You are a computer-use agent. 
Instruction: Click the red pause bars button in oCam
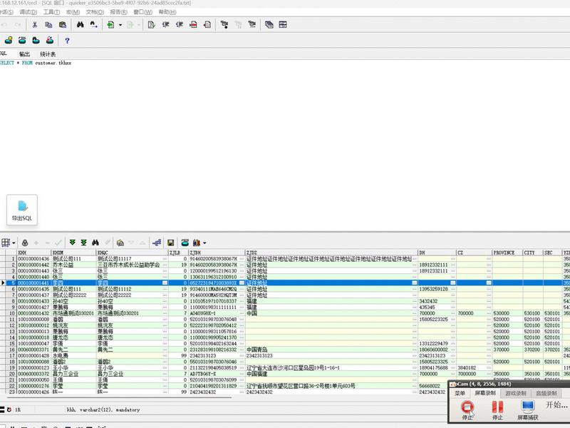click(497, 409)
